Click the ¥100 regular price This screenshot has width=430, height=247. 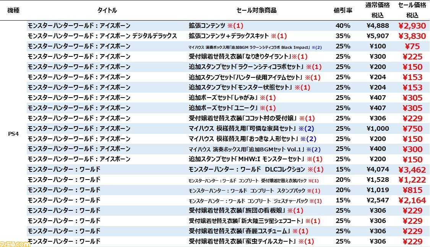(378, 46)
